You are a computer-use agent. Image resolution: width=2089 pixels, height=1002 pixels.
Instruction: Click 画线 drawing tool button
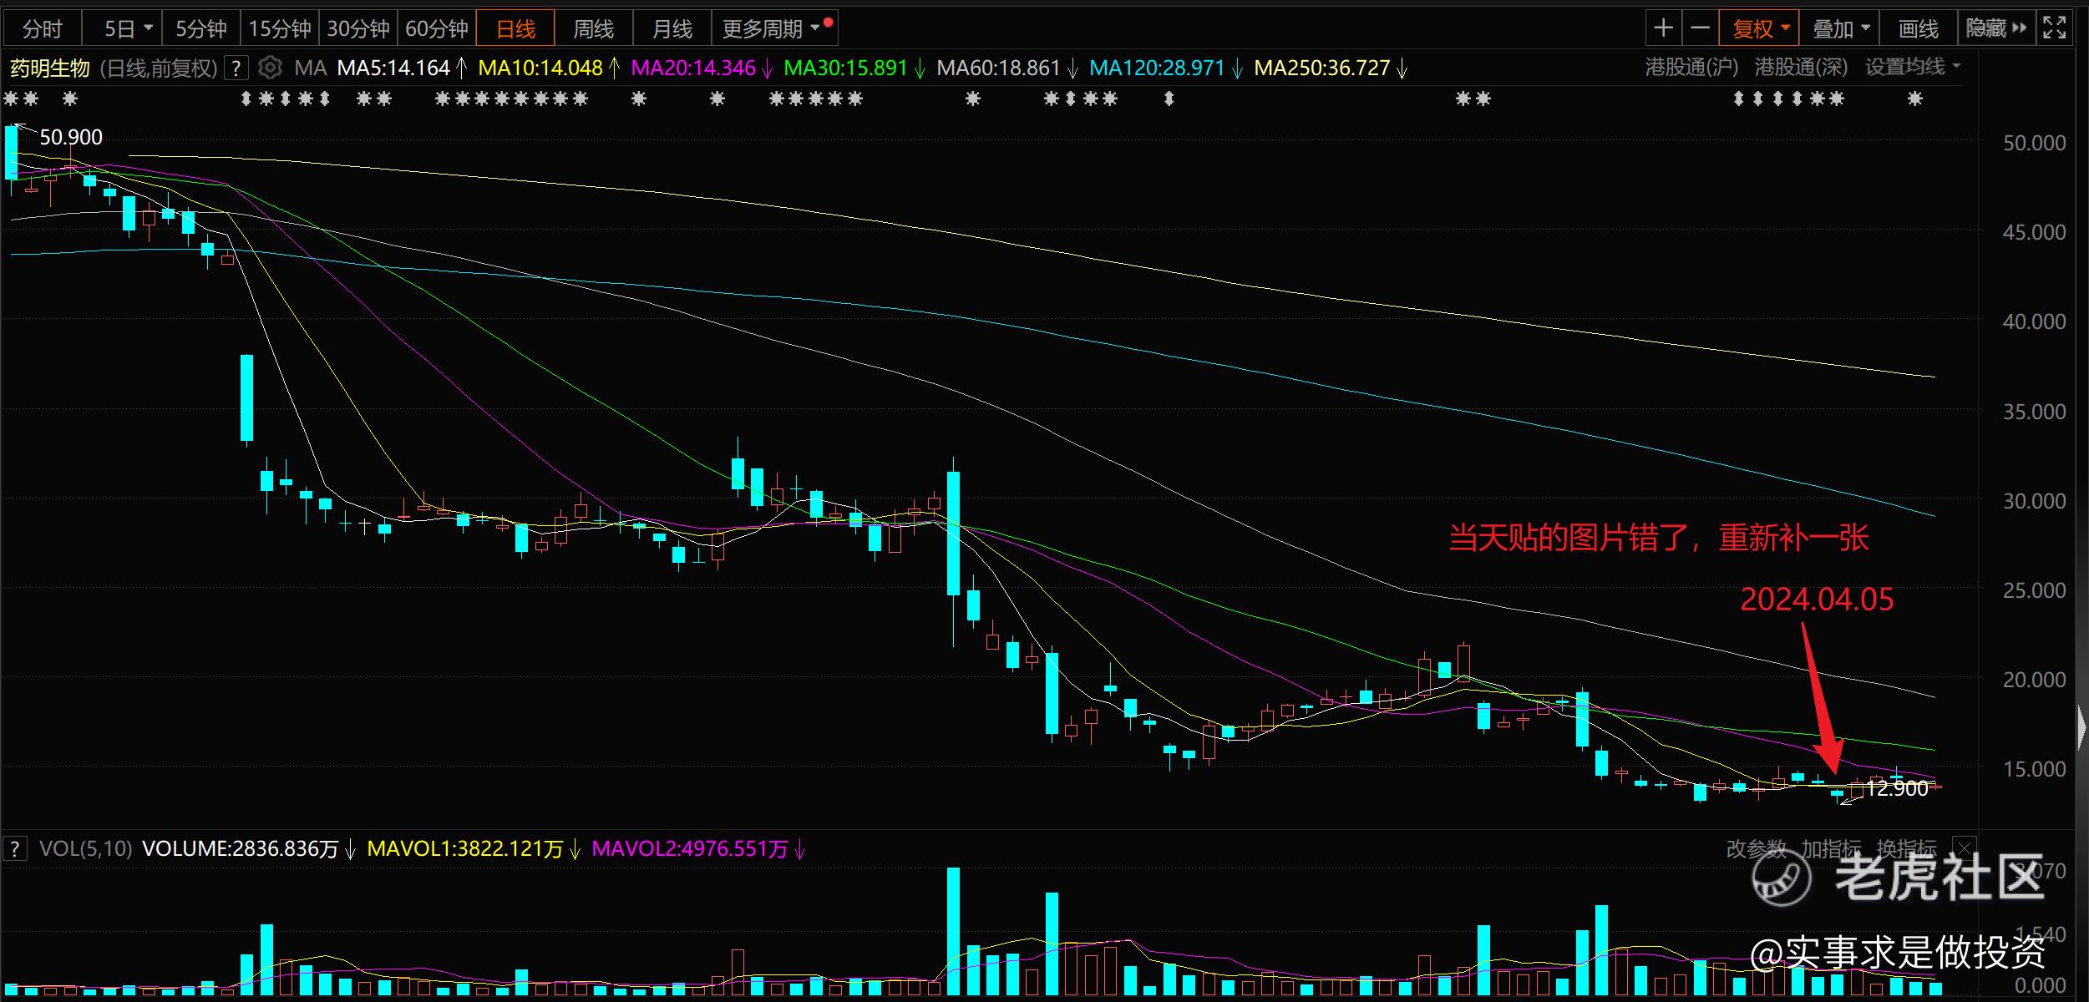(1918, 28)
